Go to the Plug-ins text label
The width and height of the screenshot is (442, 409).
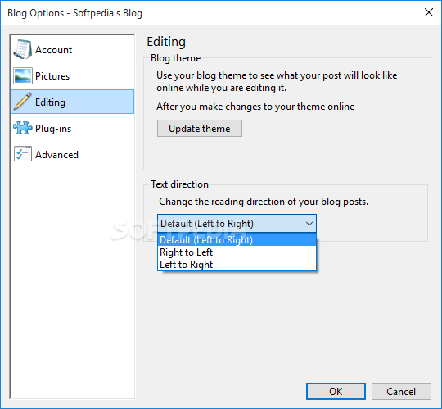pos(53,129)
